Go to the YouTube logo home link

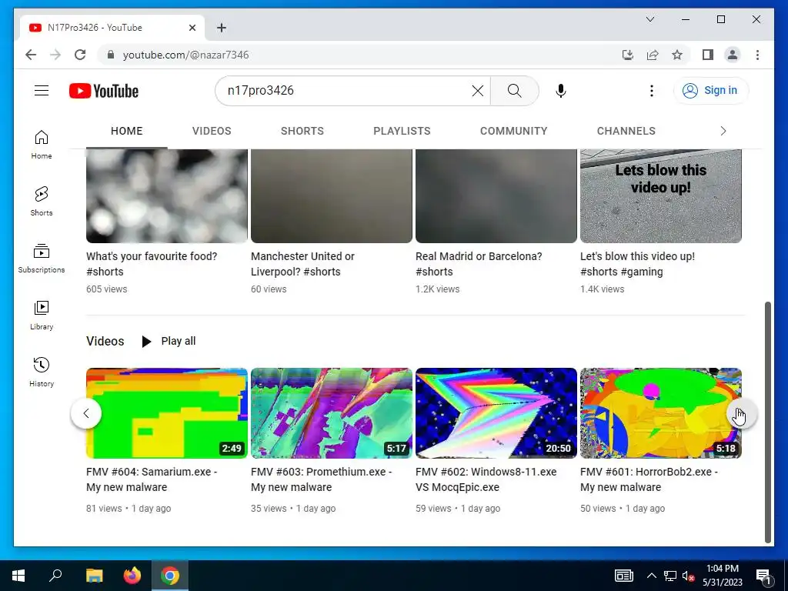pyautogui.click(x=104, y=91)
